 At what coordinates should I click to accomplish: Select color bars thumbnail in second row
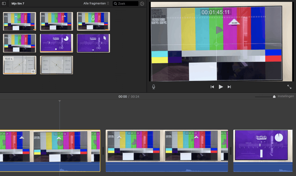[20, 43]
